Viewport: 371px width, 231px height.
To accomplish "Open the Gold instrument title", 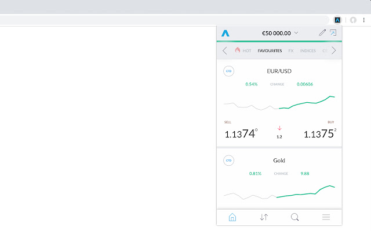I will coord(279,161).
